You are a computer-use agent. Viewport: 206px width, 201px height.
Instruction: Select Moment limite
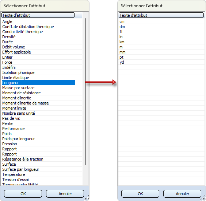pyautogui.click(x=38, y=108)
